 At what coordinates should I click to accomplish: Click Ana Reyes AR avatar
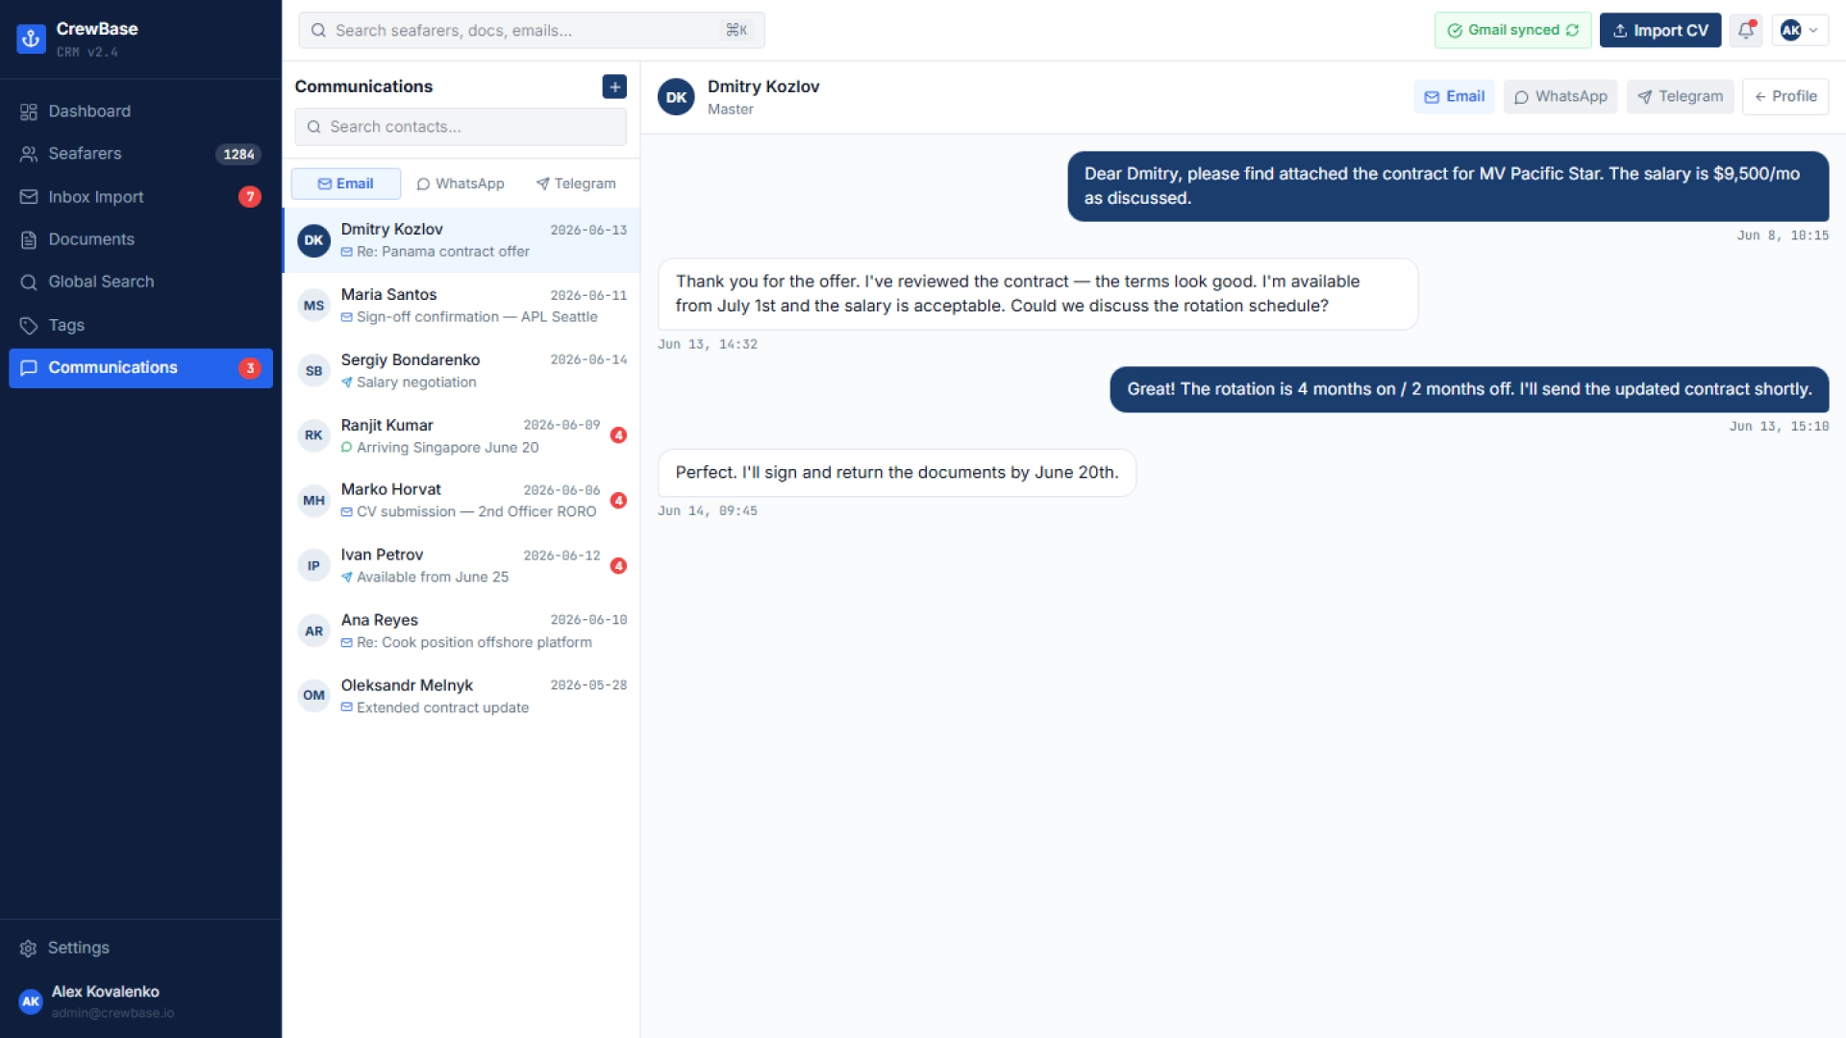pos(313,631)
